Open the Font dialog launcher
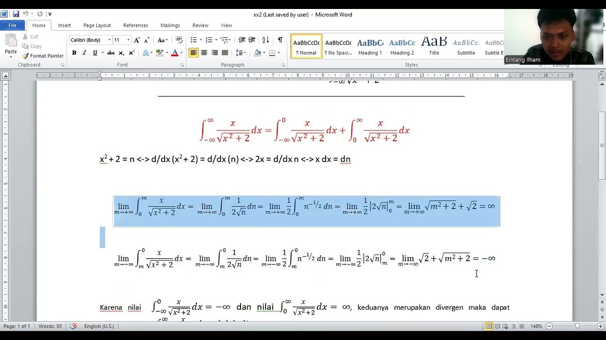Image resolution: width=606 pixels, height=340 pixels. 182,65
